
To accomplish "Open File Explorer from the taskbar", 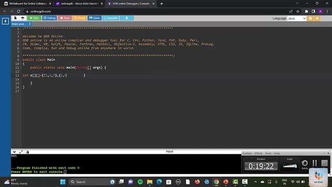I will [150, 182].
